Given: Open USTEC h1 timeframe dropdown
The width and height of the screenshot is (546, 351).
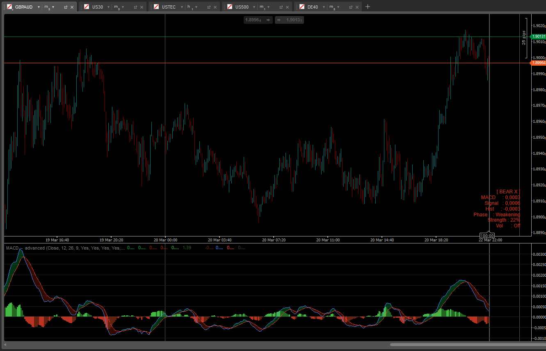Looking at the screenshot, I should pyautogui.click(x=196, y=7).
